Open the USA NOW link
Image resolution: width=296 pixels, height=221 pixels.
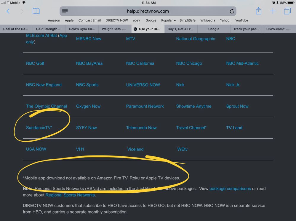pos(36,149)
